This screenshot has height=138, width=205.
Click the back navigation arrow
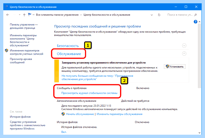pos(8,15)
